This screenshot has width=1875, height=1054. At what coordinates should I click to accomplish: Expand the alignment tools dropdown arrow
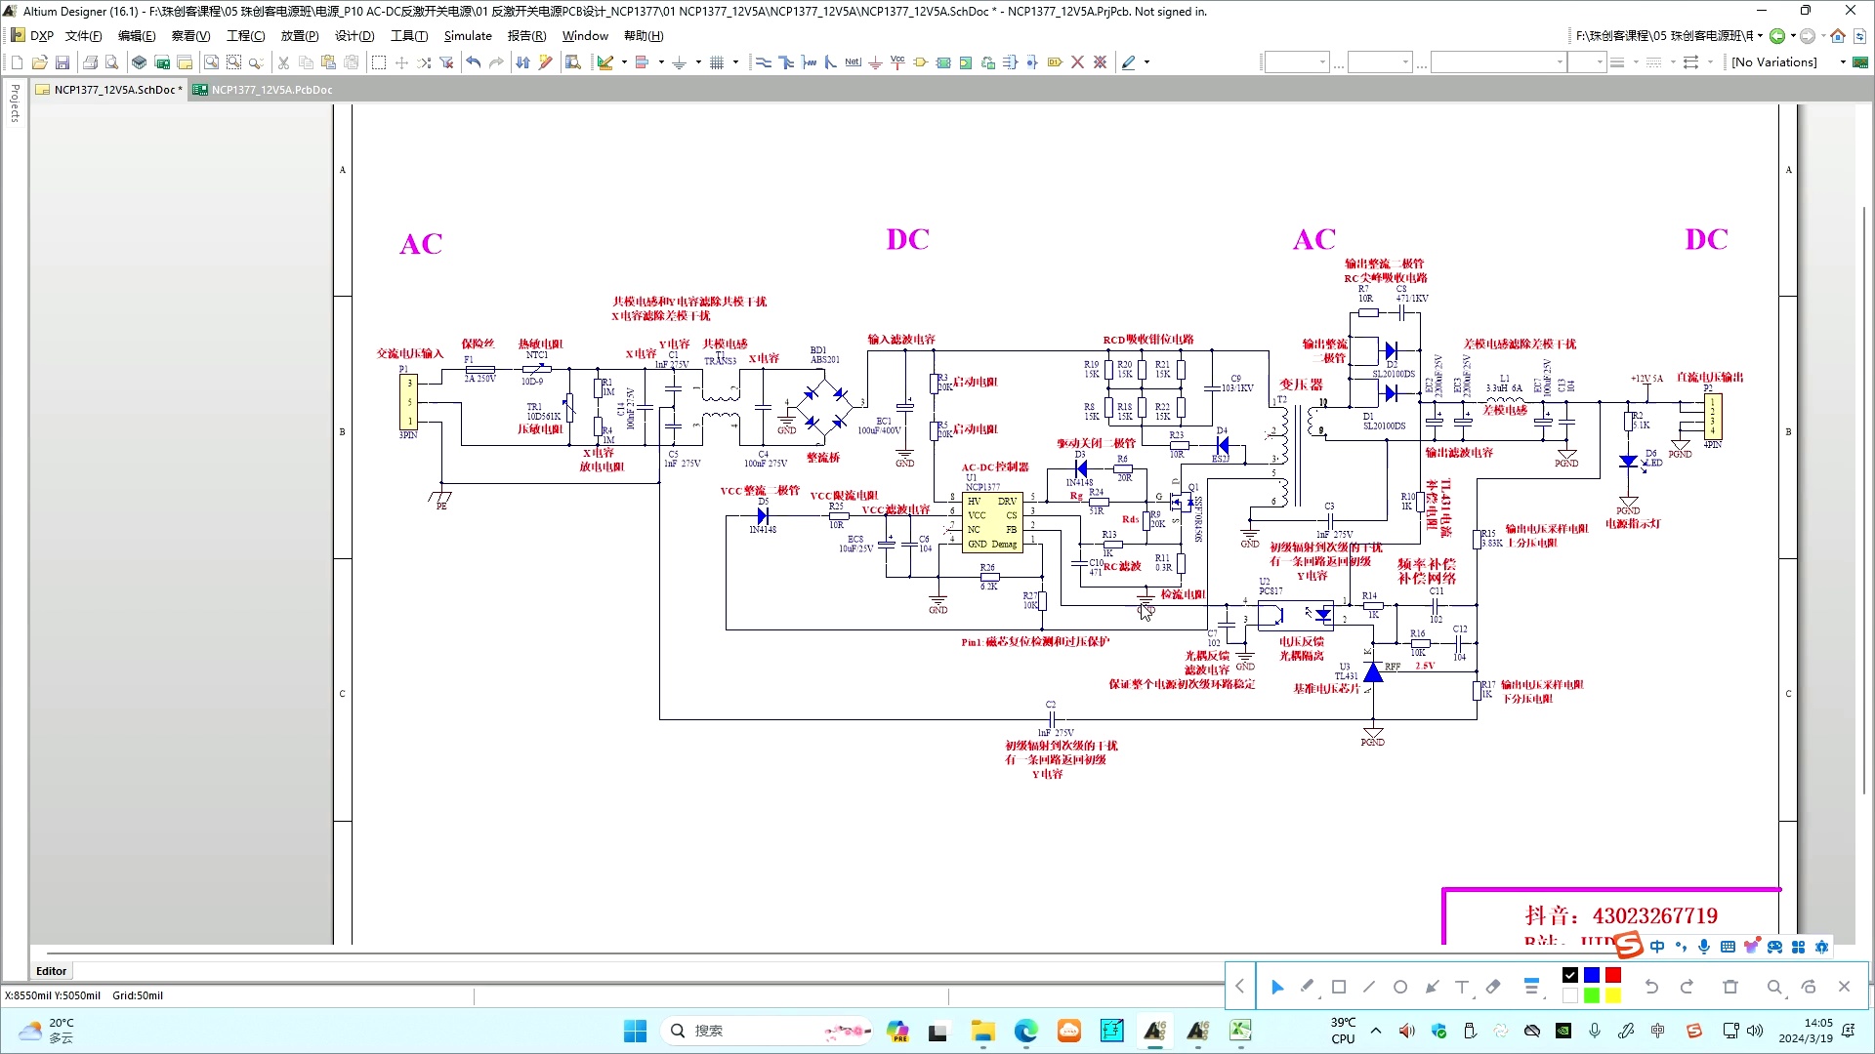(661, 62)
